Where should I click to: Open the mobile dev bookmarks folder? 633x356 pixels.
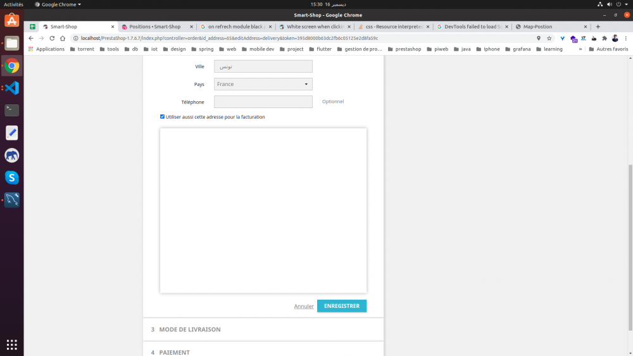258,49
